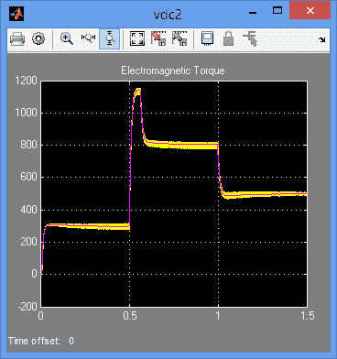
Task: Toggle floating scope icon
Action: coord(207,38)
